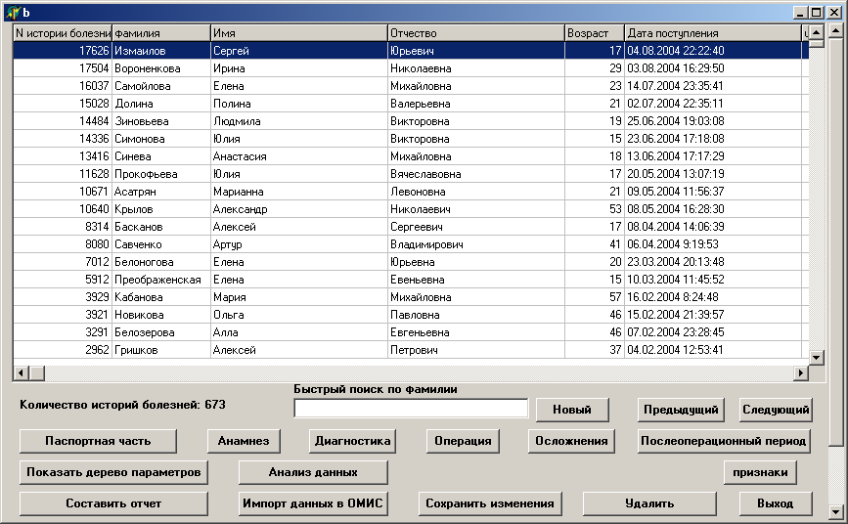The height and width of the screenshot is (524, 848).
Task: Click history number 10640
Action: (x=63, y=209)
